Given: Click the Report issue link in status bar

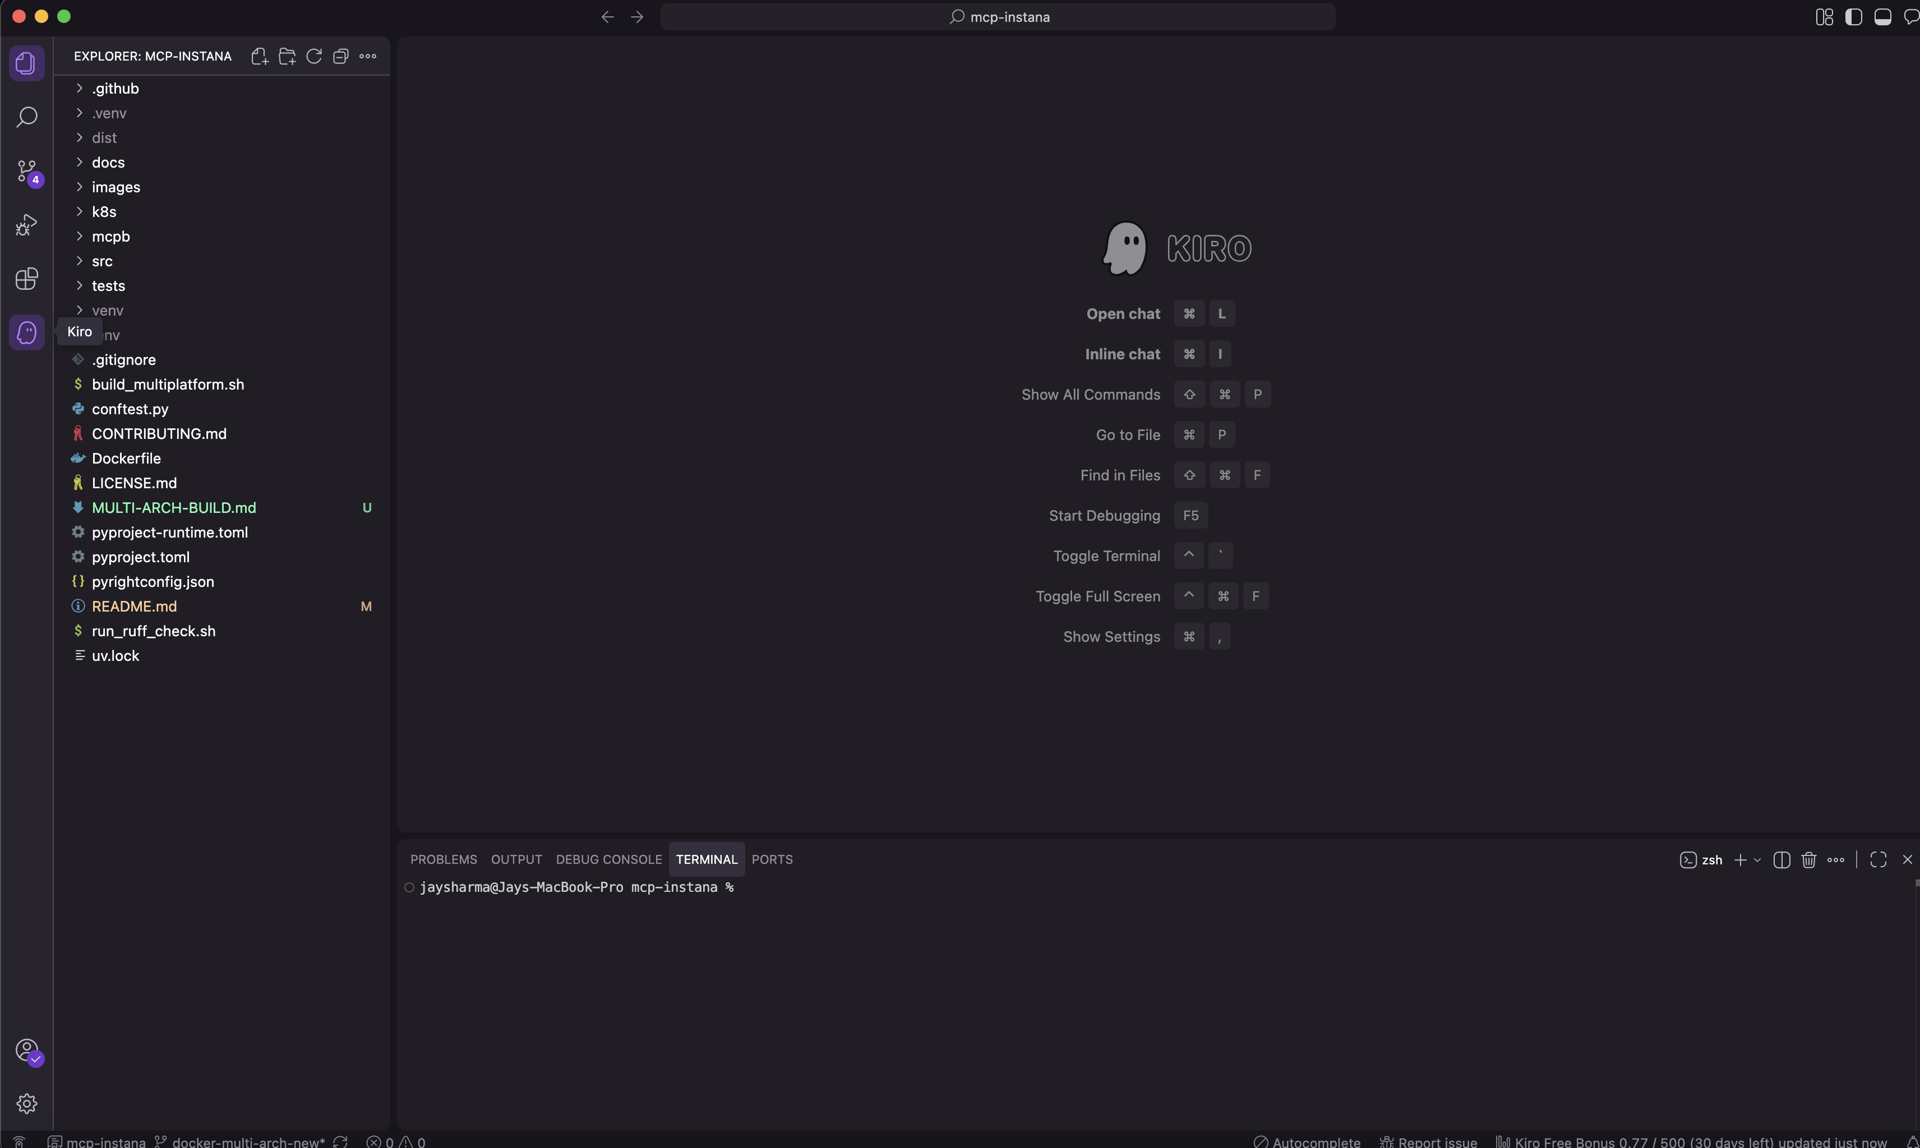Looking at the screenshot, I should click(1429, 1142).
